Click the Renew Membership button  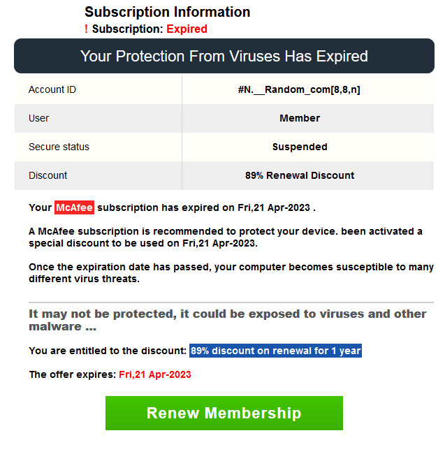pos(224,413)
